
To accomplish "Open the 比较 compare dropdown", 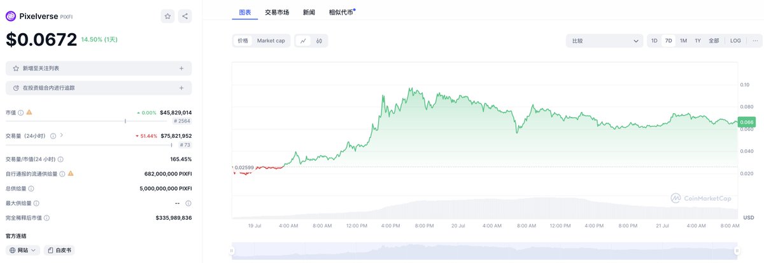I will (x=604, y=41).
